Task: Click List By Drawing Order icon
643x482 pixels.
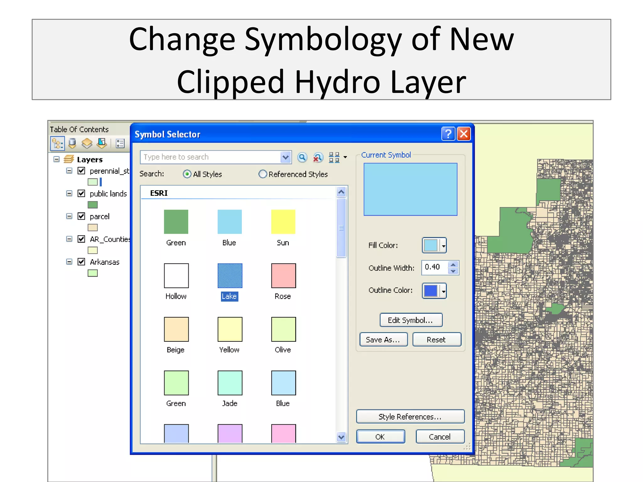Action: click(57, 143)
